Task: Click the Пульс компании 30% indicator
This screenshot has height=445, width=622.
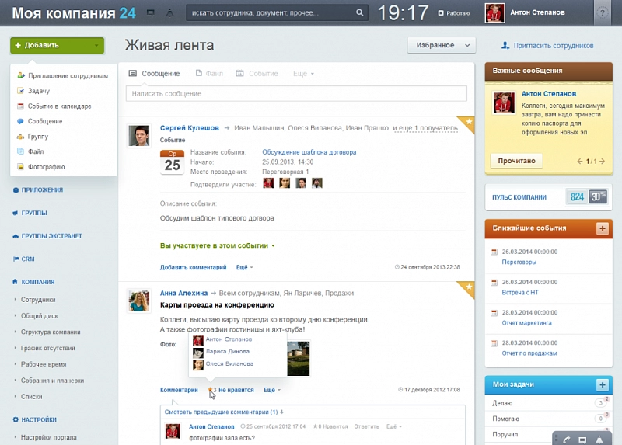Action: click(597, 197)
